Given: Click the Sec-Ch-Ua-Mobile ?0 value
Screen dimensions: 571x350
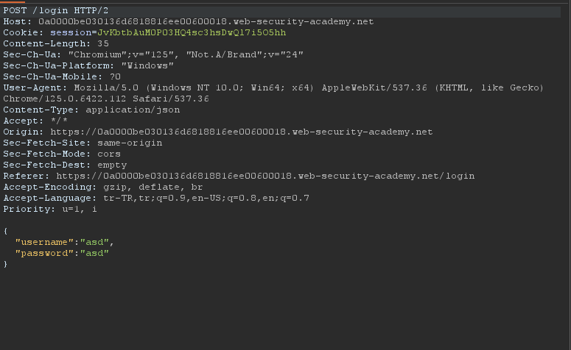Looking at the screenshot, I should click(115, 76).
